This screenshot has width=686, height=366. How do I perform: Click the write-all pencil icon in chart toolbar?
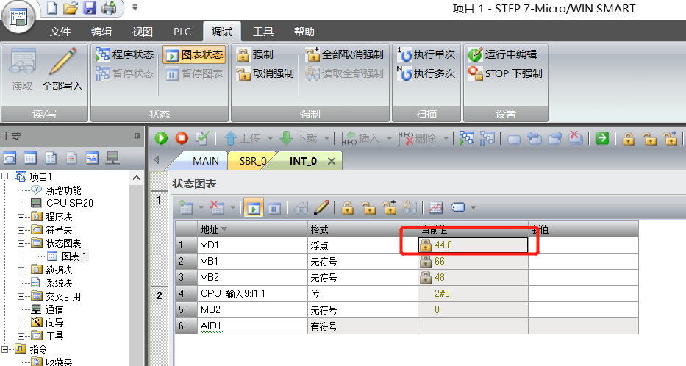[x=321, y=207]
